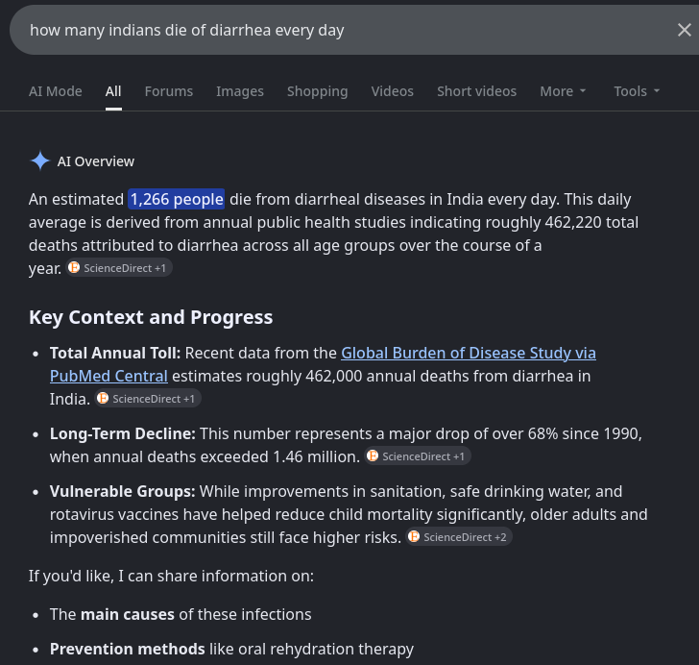Screen dimensions: 699x665
Task: Click the 'Key Context and Progress' heading
Action: 151,317
